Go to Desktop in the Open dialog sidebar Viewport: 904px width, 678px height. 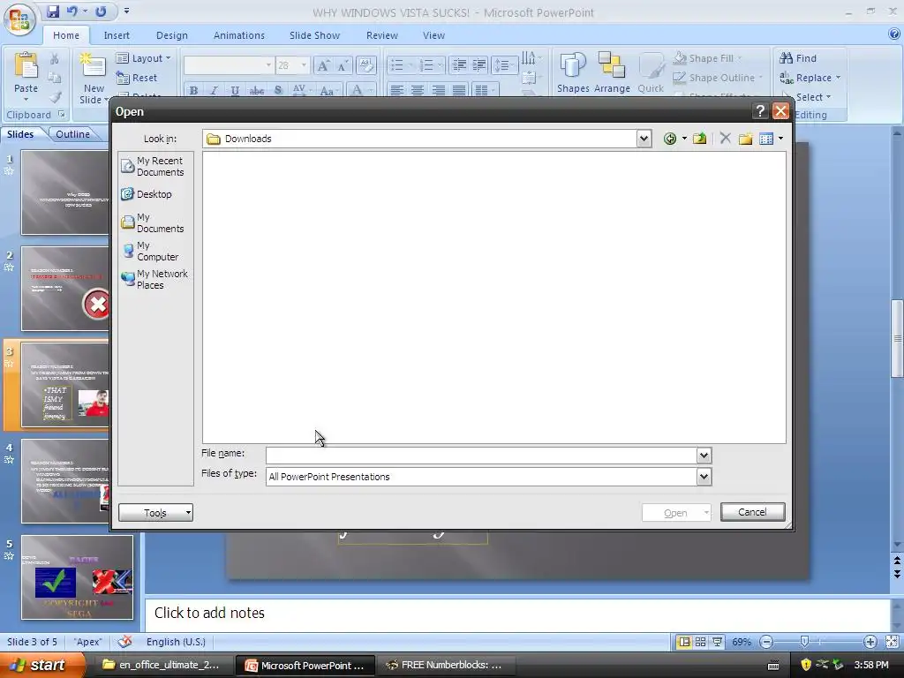click(x=147, y=194)
